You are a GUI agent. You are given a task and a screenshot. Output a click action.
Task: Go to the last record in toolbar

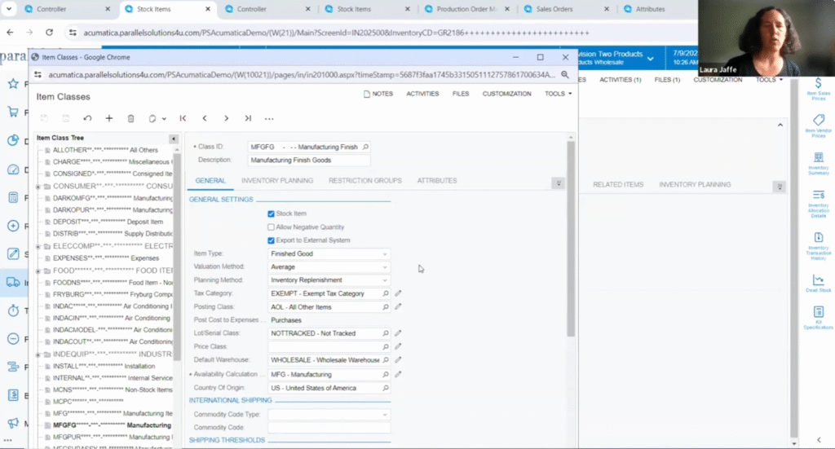click(248, 118)
